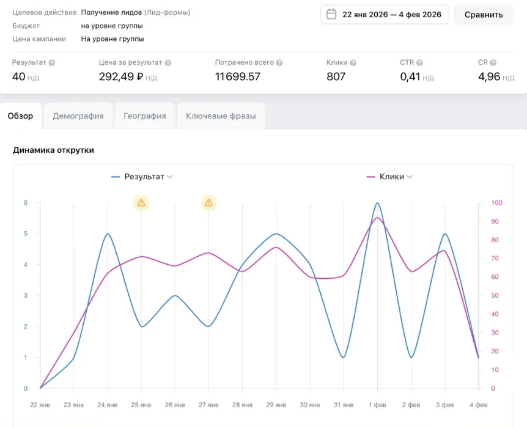Click the blue Результат legend line swatch

click(116, 177)
